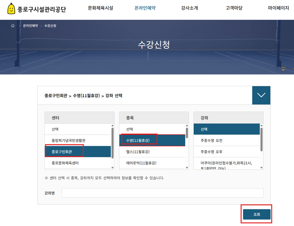Click the yellow mascot logo icon
This screenshot has width=294, height=226.
pyautogui.click(x=11, y=9)
